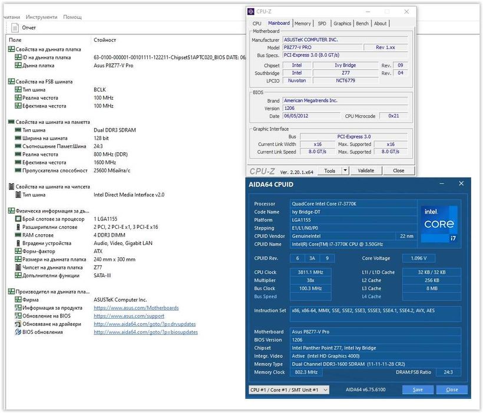Click the icon next to Intel Direct Media Interface row

tap(18, 195)
